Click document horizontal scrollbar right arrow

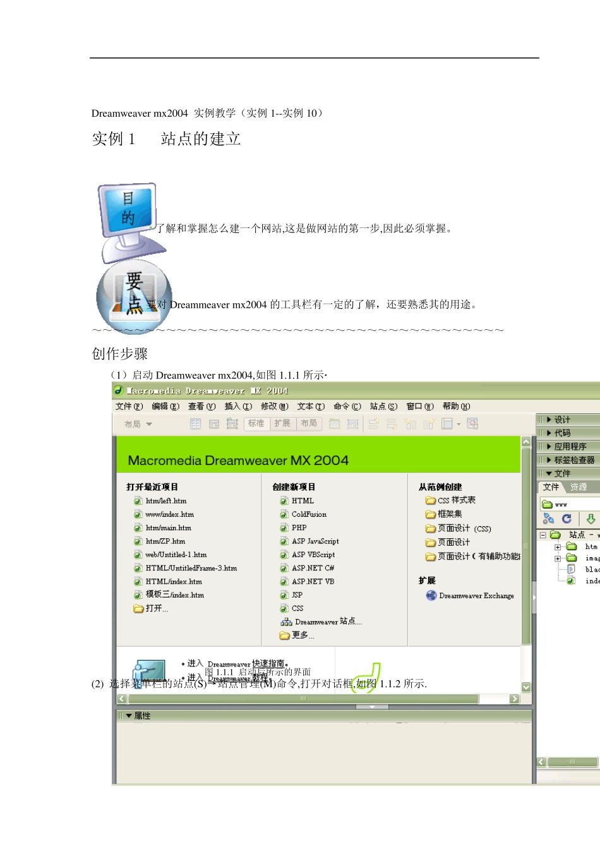click(514, 699)
